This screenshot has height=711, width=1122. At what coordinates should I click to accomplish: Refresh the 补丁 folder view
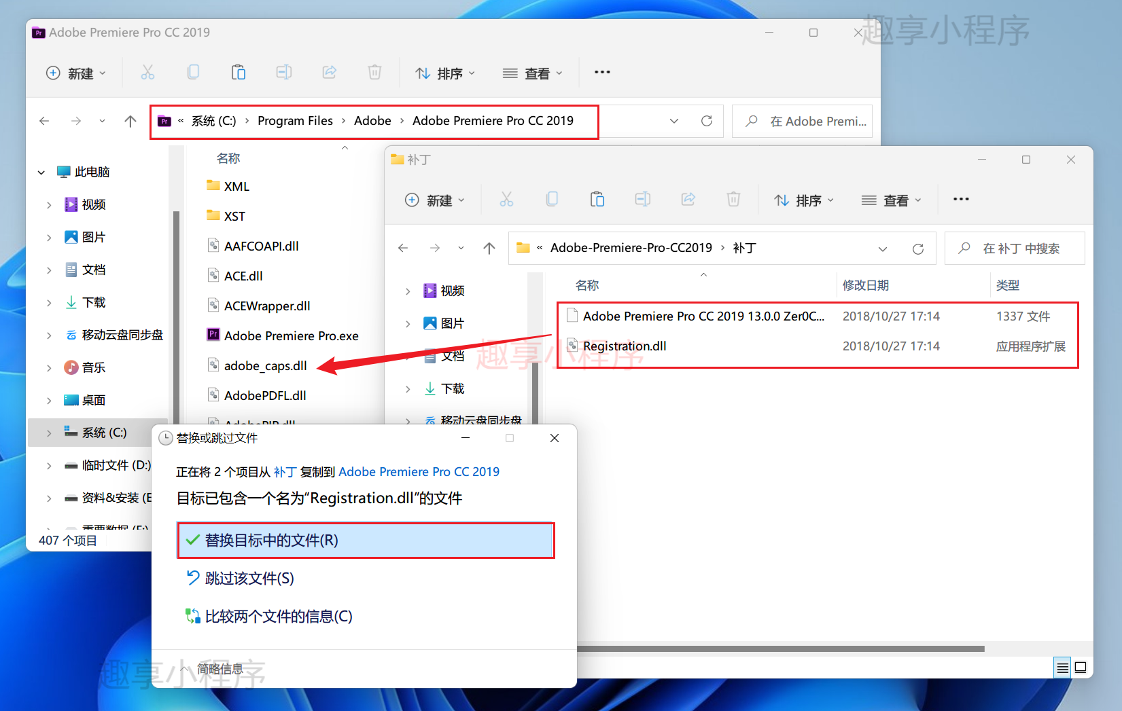point(918,249)
